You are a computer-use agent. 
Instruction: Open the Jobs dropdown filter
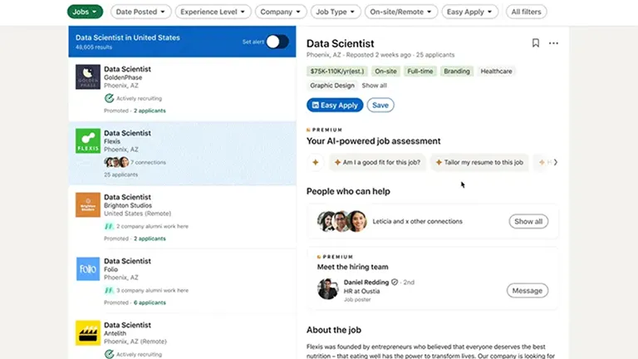[x=85, y=12]
